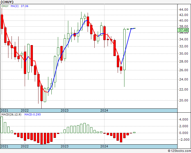Click the 40.00 price axis label

(x=183, y=20)
